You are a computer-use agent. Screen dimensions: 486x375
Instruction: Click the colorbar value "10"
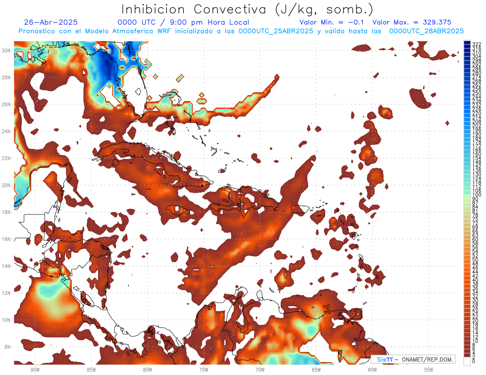[475, 341]
